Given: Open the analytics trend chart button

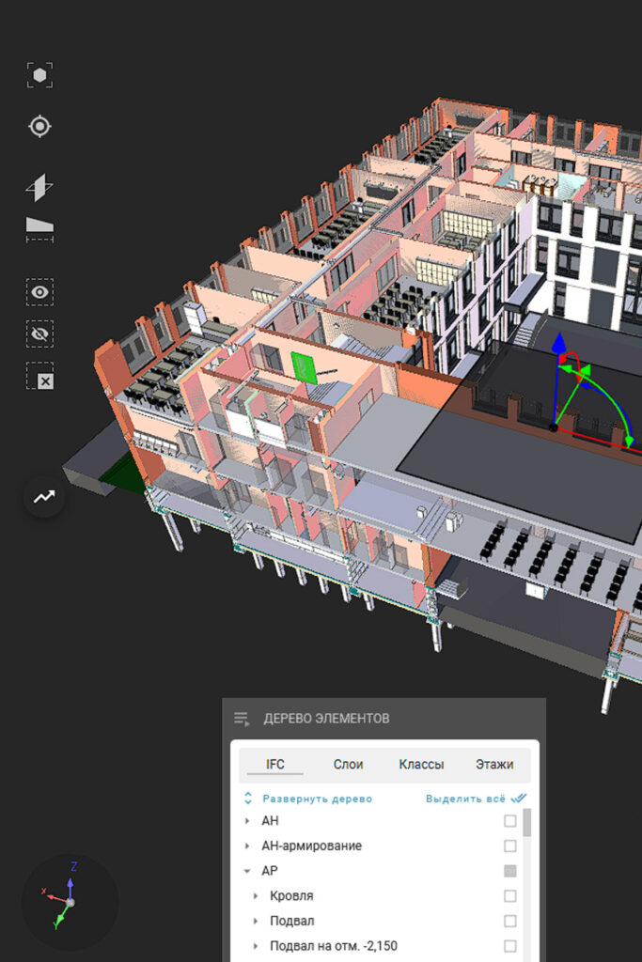Looking at the screenshot, I should (x=44, y=497).
